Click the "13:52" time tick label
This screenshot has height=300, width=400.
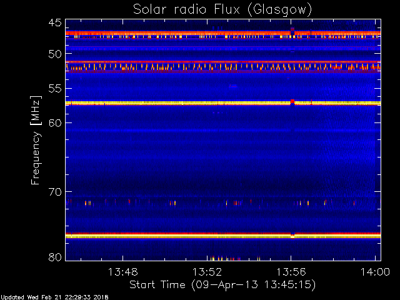tap(207, 272)
